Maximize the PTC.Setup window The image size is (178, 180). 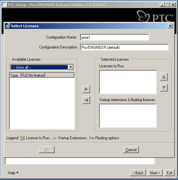[167, 5]
